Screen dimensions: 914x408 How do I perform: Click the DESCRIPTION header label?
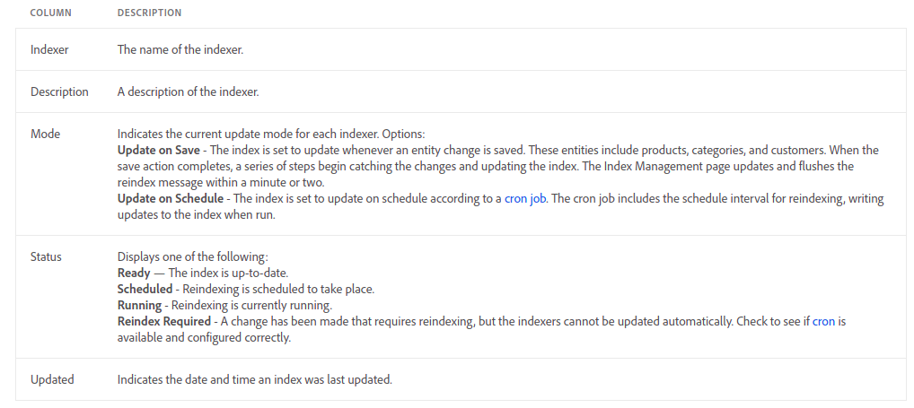tap(149, 13)
